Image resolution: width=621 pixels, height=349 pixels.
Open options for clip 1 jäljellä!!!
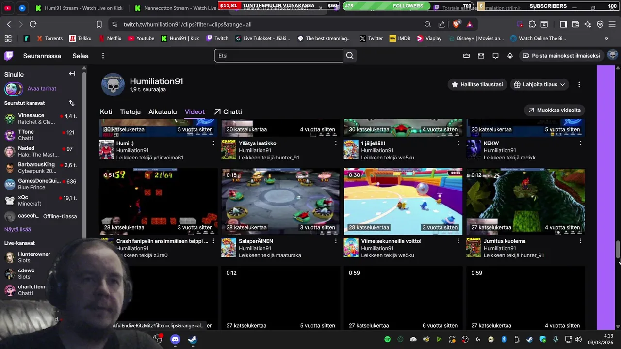pyautogui.click(x=458, y=143)
